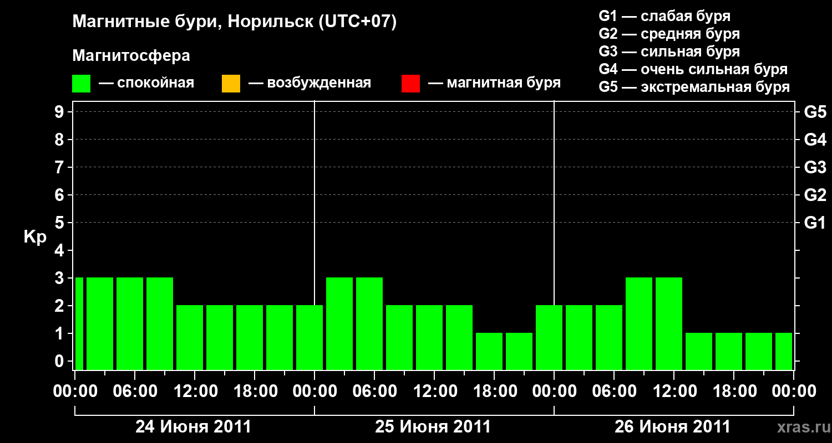Click the y-axis value 8

point(60,140)
